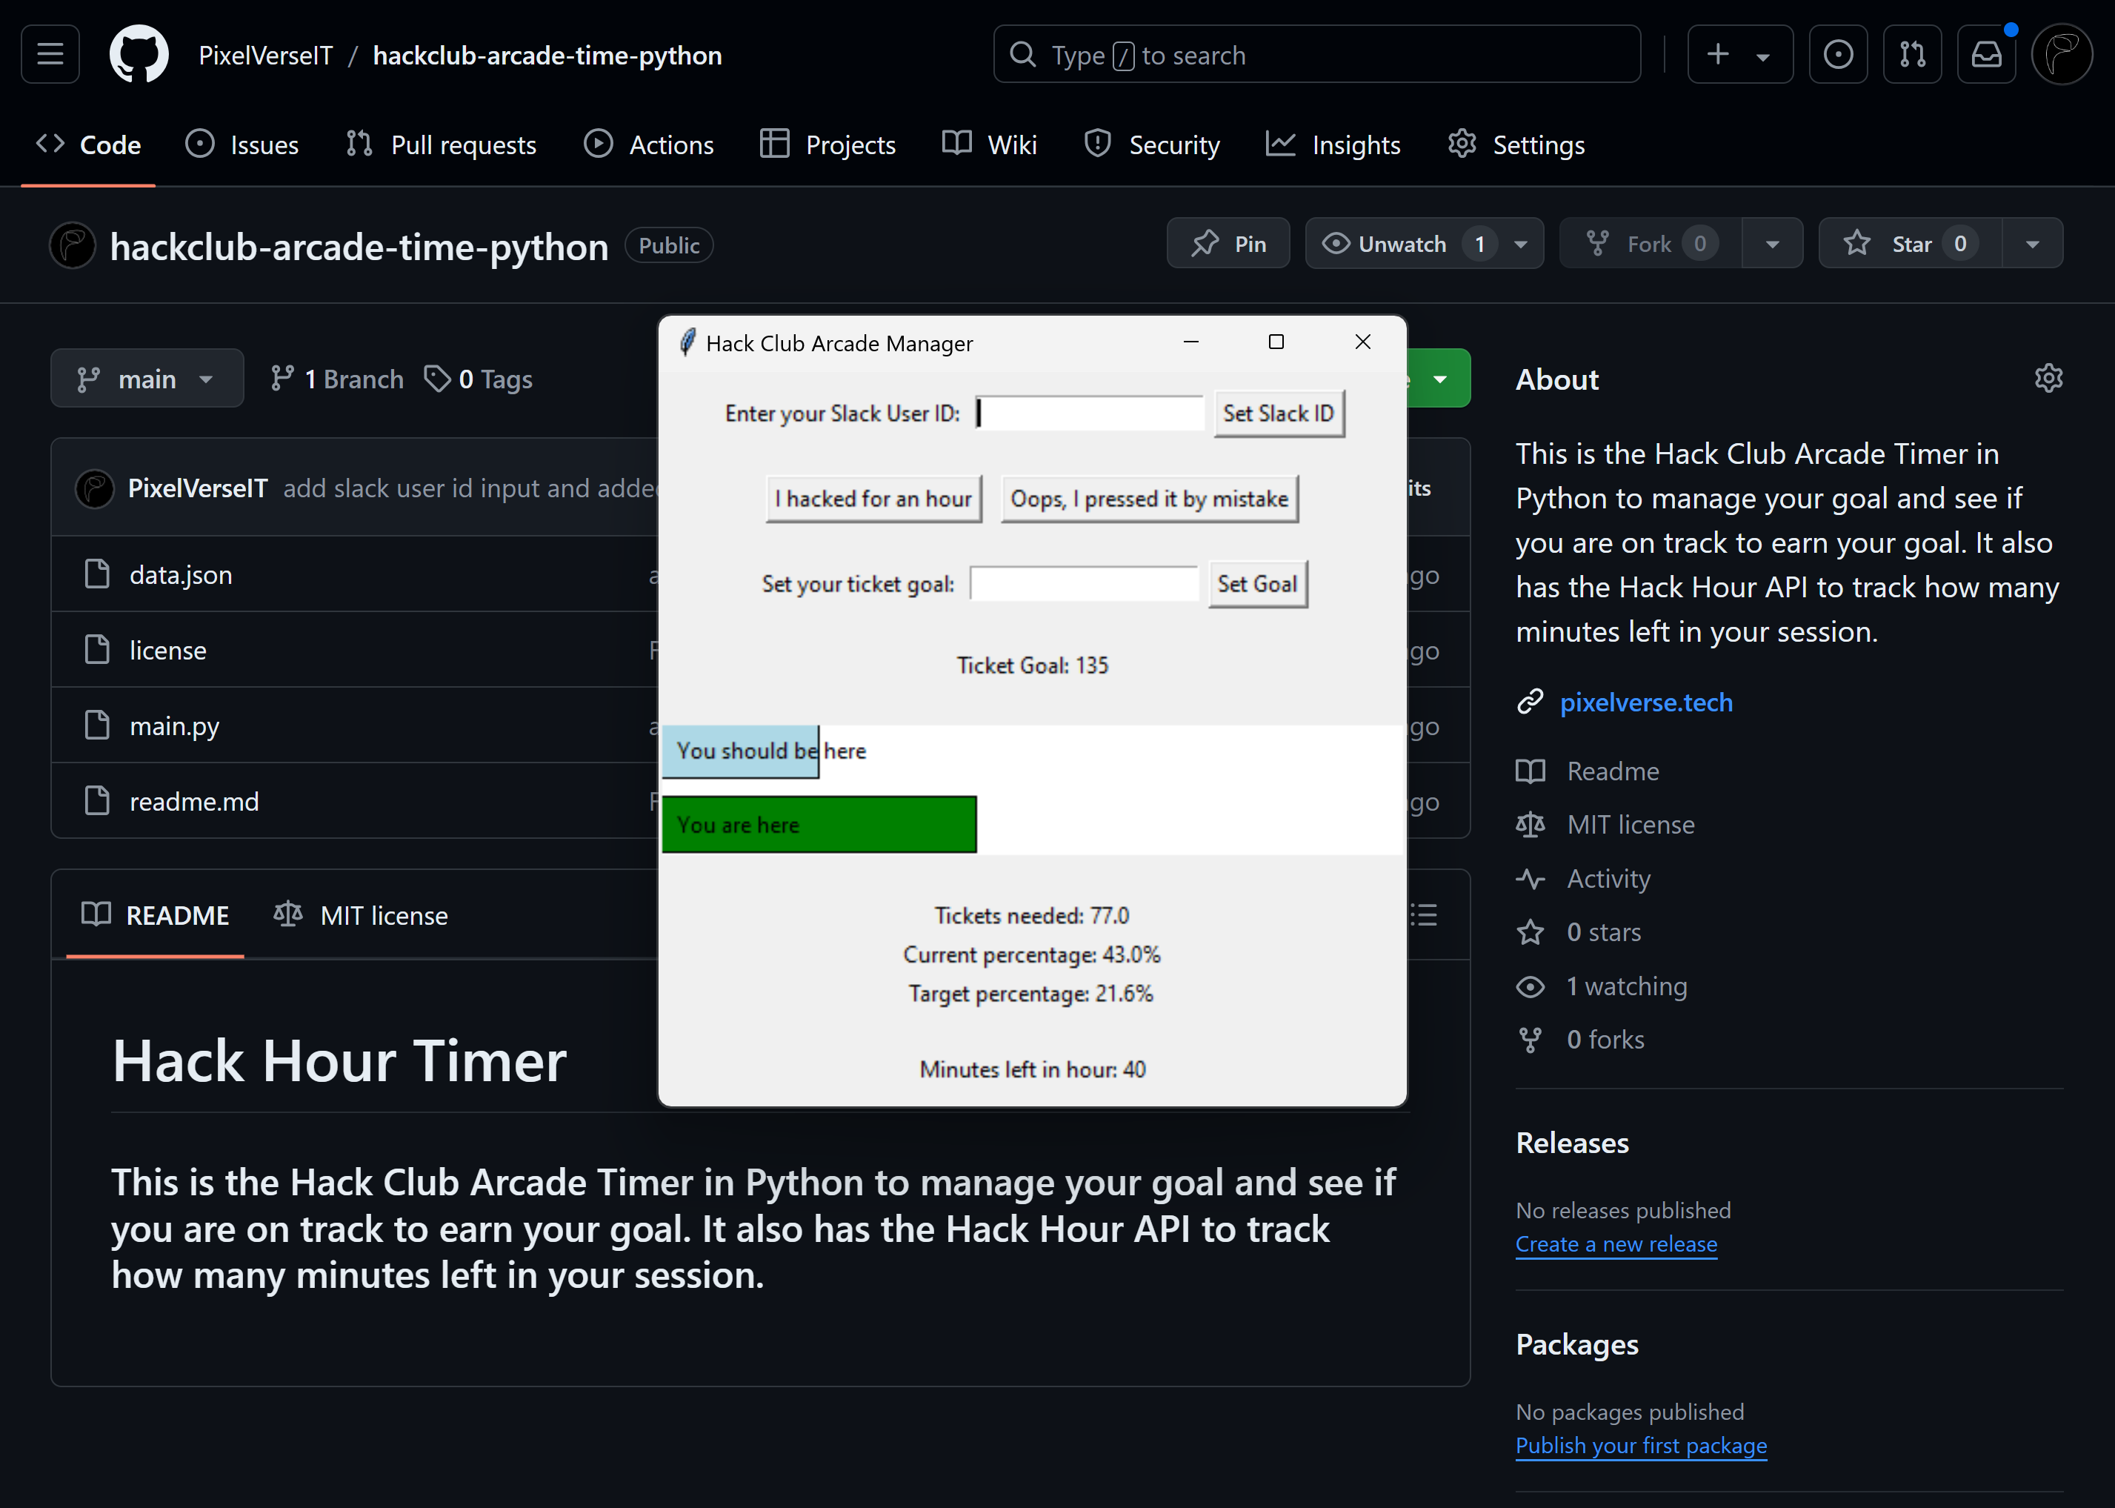Expand the star lists dropdown arrow
2115x1508 pixels.
(2033, 243)
